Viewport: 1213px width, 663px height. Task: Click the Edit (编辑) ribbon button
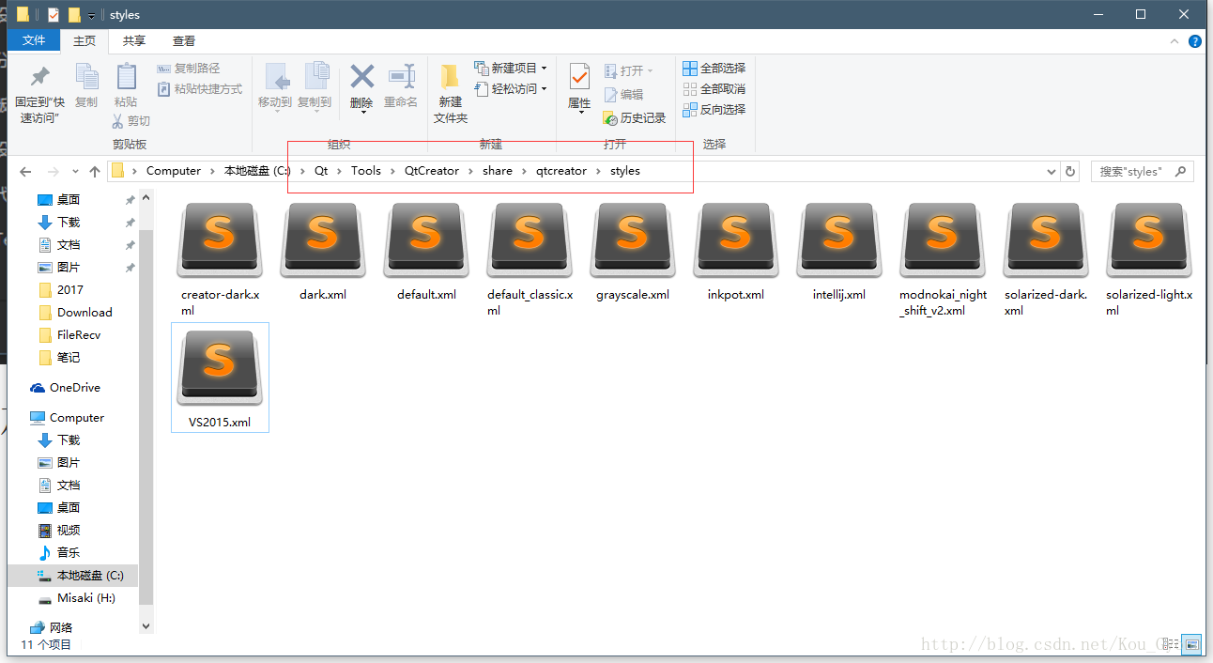623,95
